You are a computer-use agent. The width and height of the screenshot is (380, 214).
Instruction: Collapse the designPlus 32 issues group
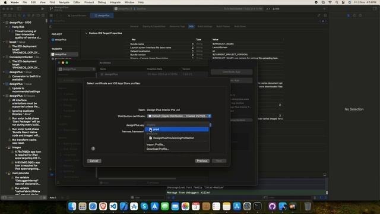[x=4, y=96]
